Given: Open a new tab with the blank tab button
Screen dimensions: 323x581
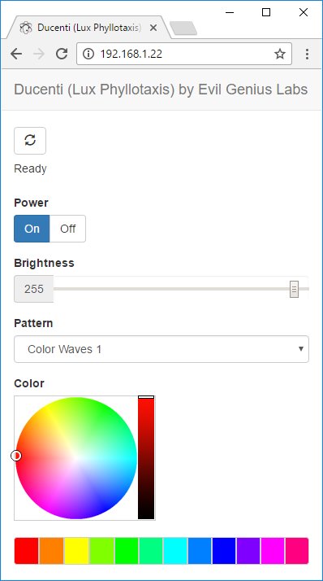Looking at the screenshot, I should point(183,28).
